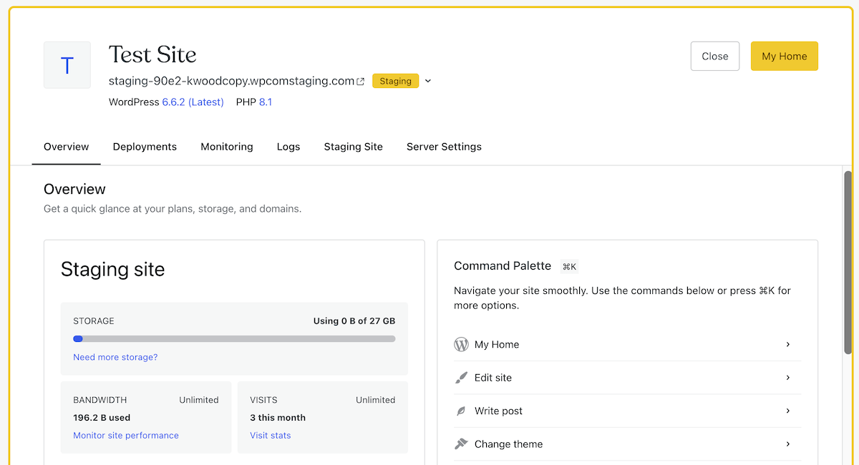The image size is (859, 465).
Task: Click the 'Test Site' title
Action: pos(152,54)
